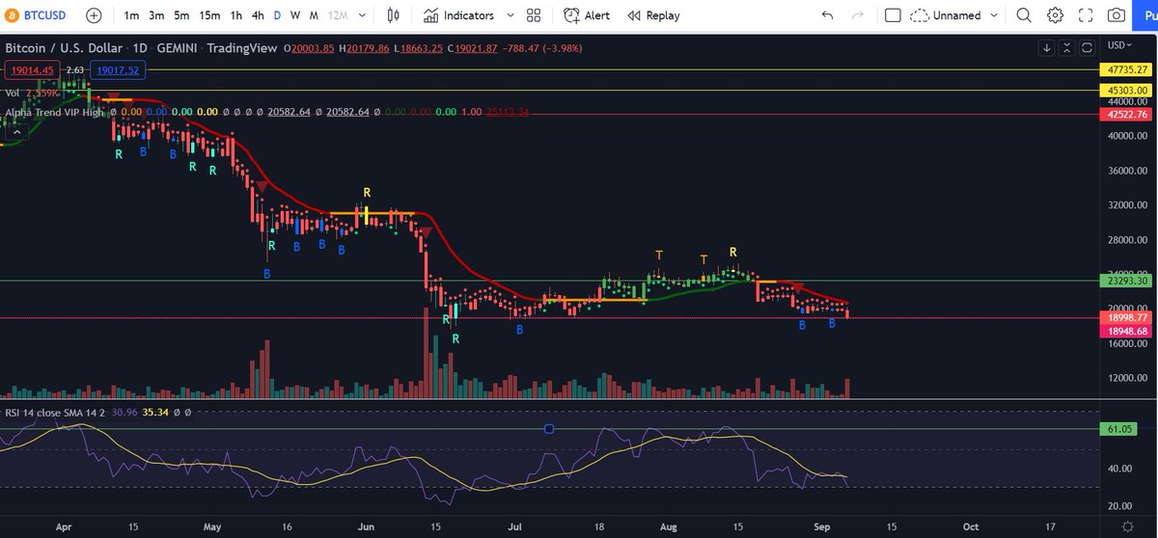
Task: Open the Indicators panel
Action: 458,15
